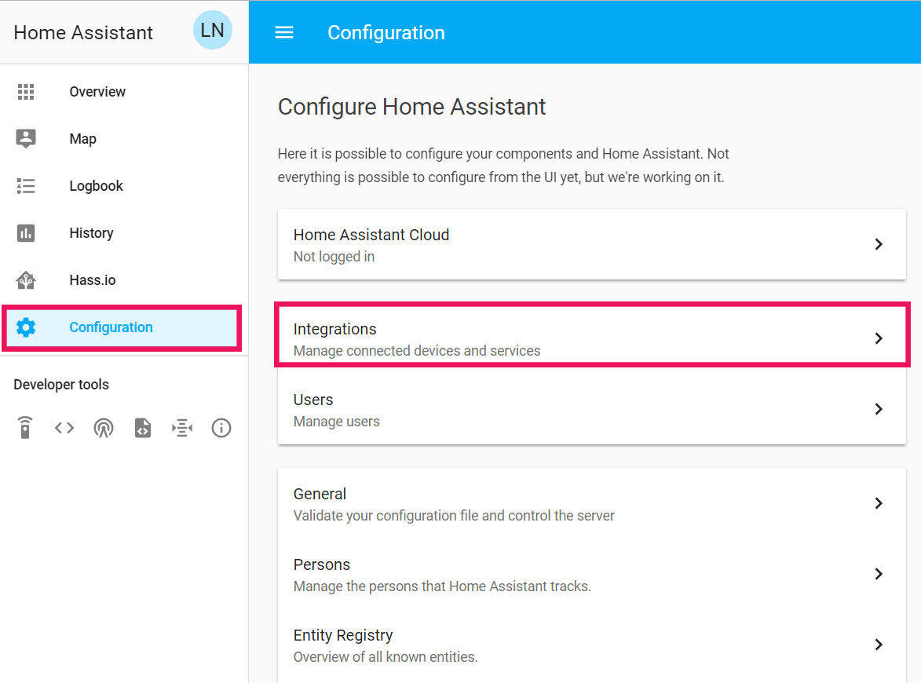921x683 pixels.
Task: Click the LN user profile avatar
Action: 212,31
